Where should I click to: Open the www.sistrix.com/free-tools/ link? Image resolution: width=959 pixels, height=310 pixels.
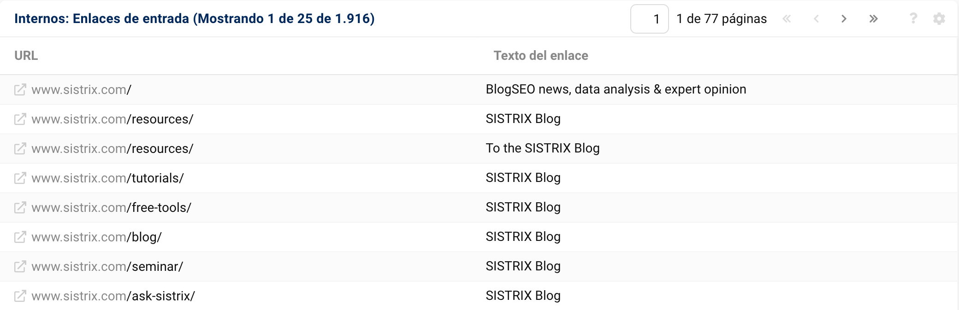tap(111, 208)
